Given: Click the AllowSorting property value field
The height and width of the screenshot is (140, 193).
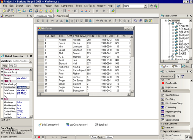Looking at the screenshot, I should pos(23,108).
